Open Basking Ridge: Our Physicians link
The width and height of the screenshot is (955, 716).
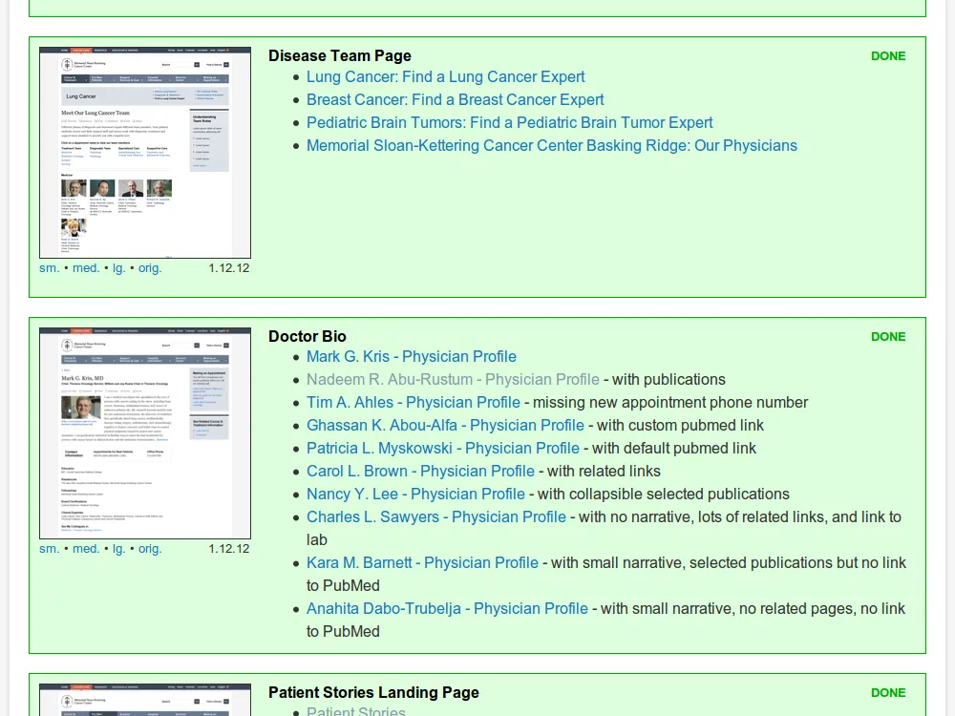pyautogui.click(x=552, y=145)
